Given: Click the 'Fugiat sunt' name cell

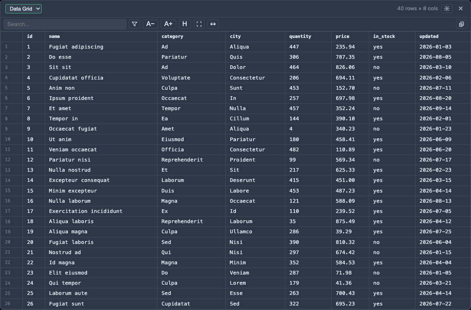Looking at the screenshot, I should point(101,304).
